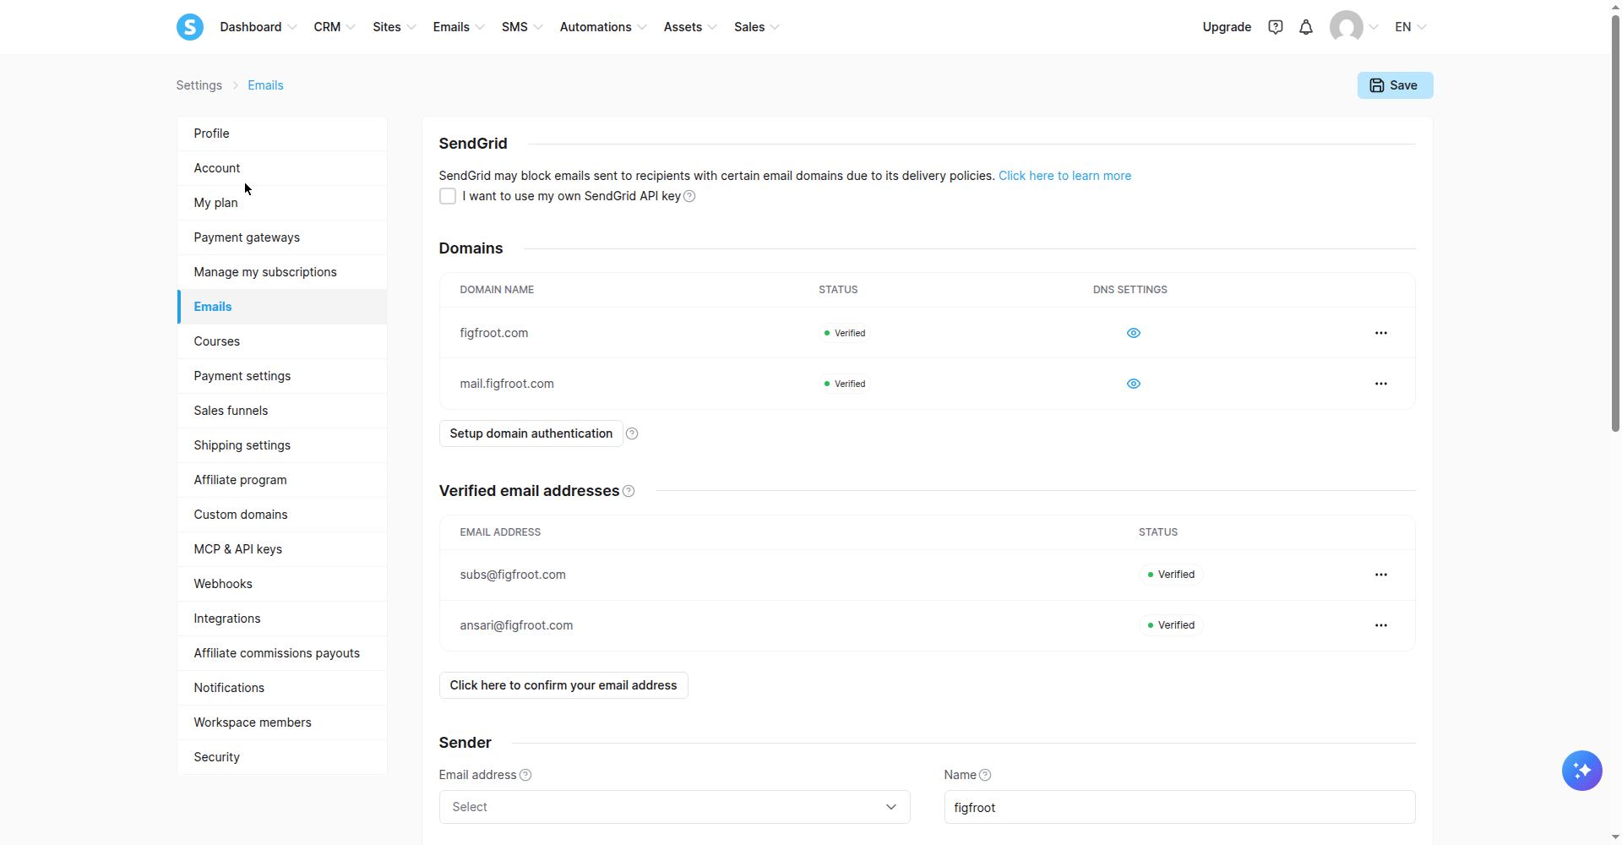This screenshot has width=1622, height=845.
Task: Expand the Sites dropdown menu
Action: click(x=395, y=27)
